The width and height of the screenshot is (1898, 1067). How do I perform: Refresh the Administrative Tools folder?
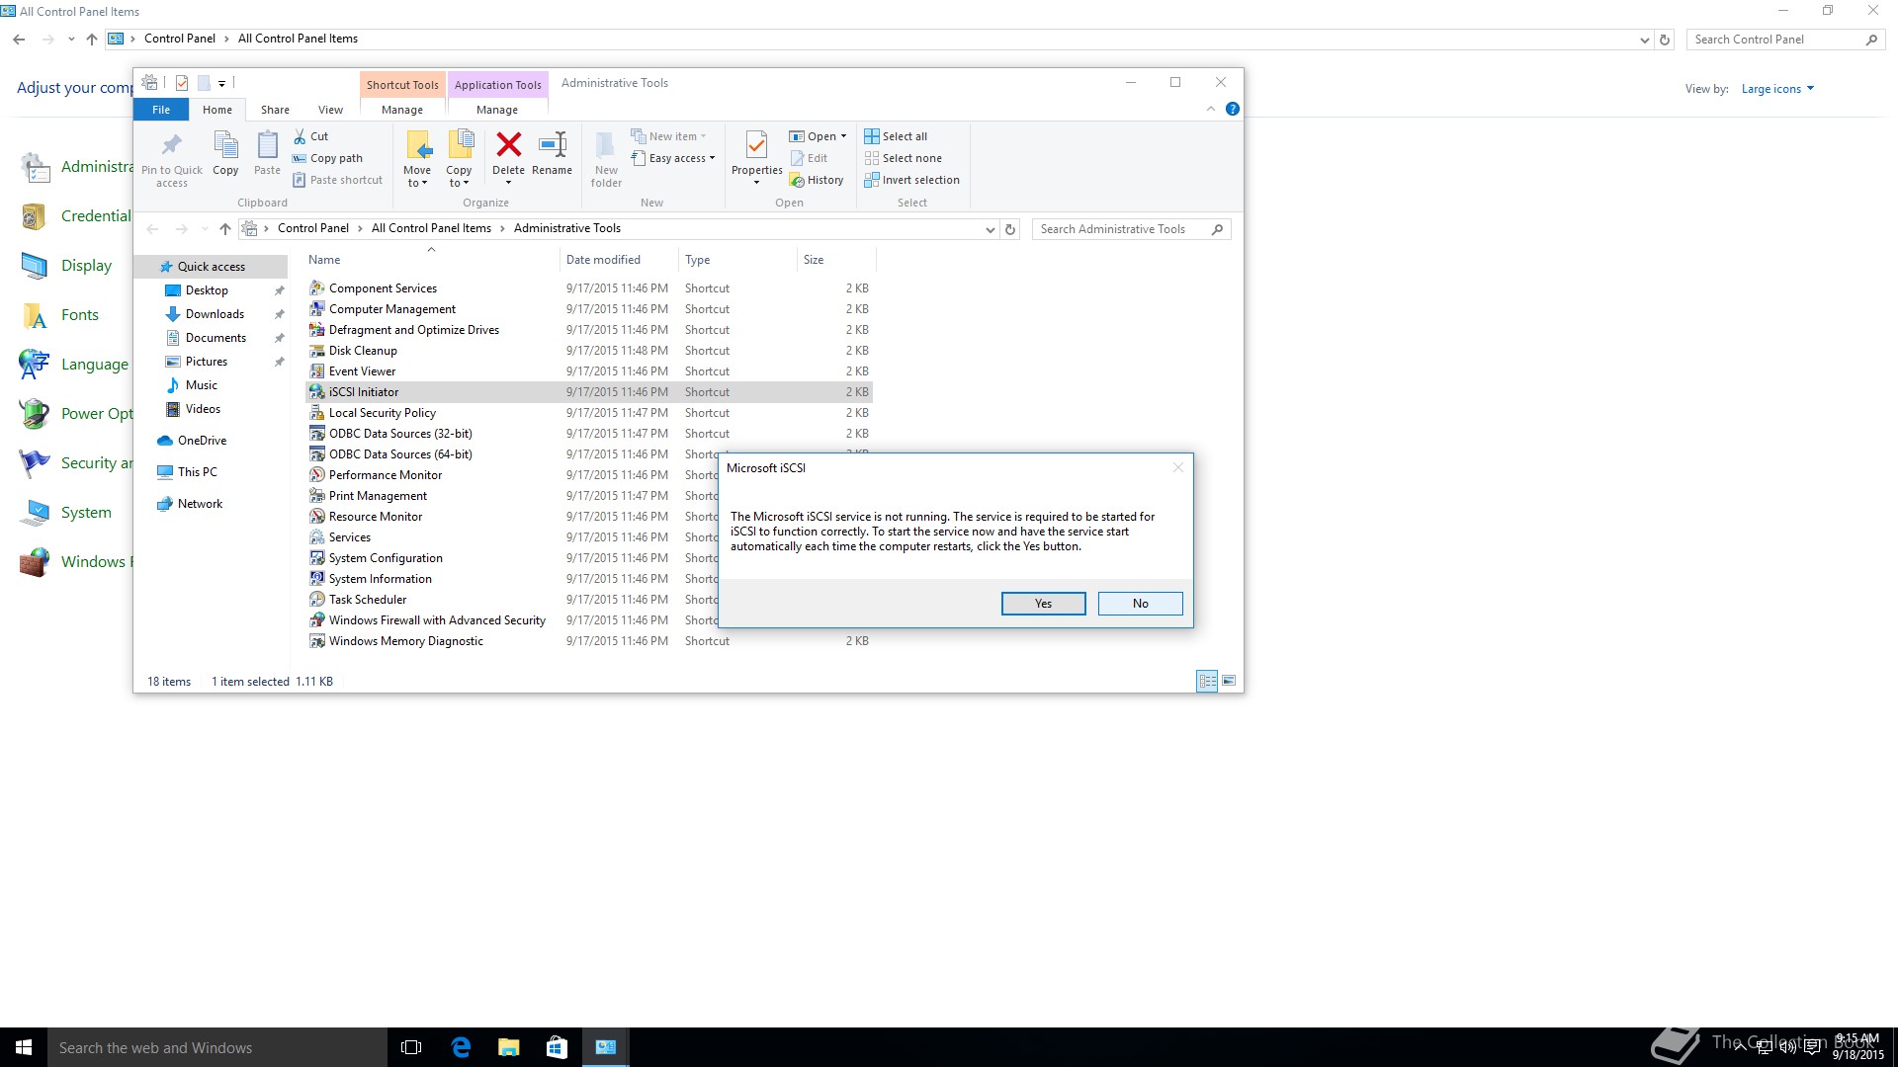pos(1010,229)
